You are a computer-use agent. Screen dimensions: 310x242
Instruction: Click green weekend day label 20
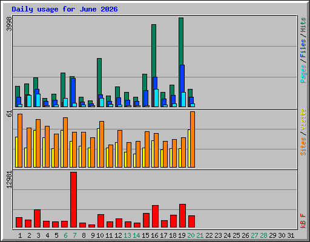pos(191,235)
